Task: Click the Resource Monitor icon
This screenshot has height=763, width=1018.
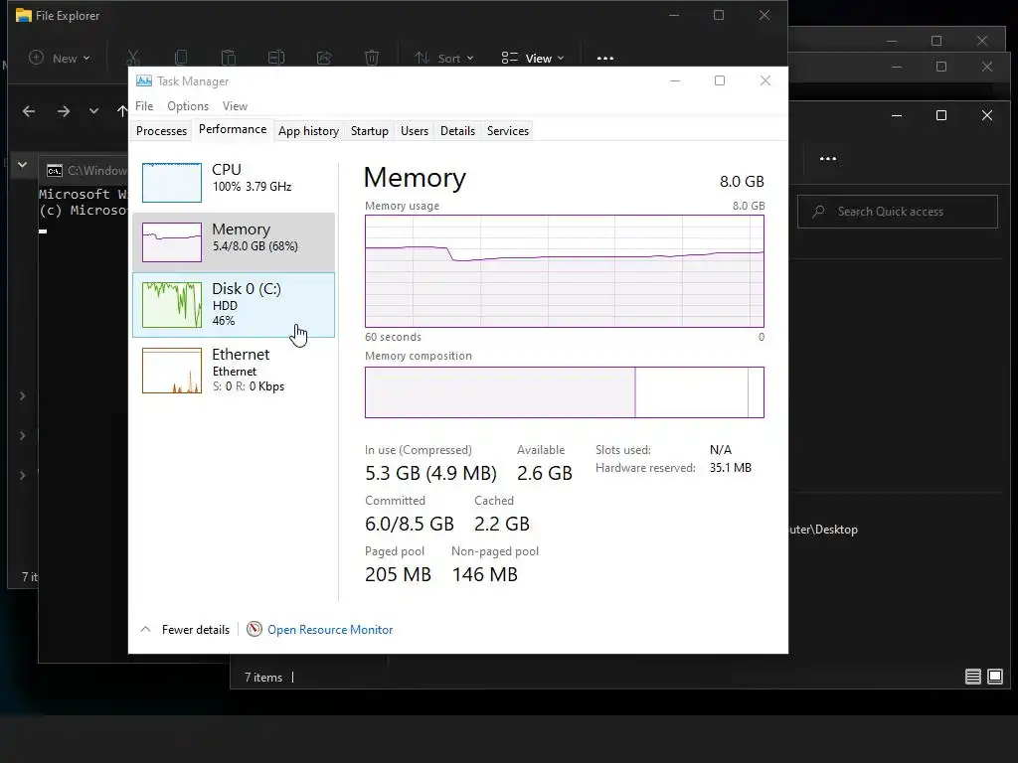Action: (x=254, y=629)
